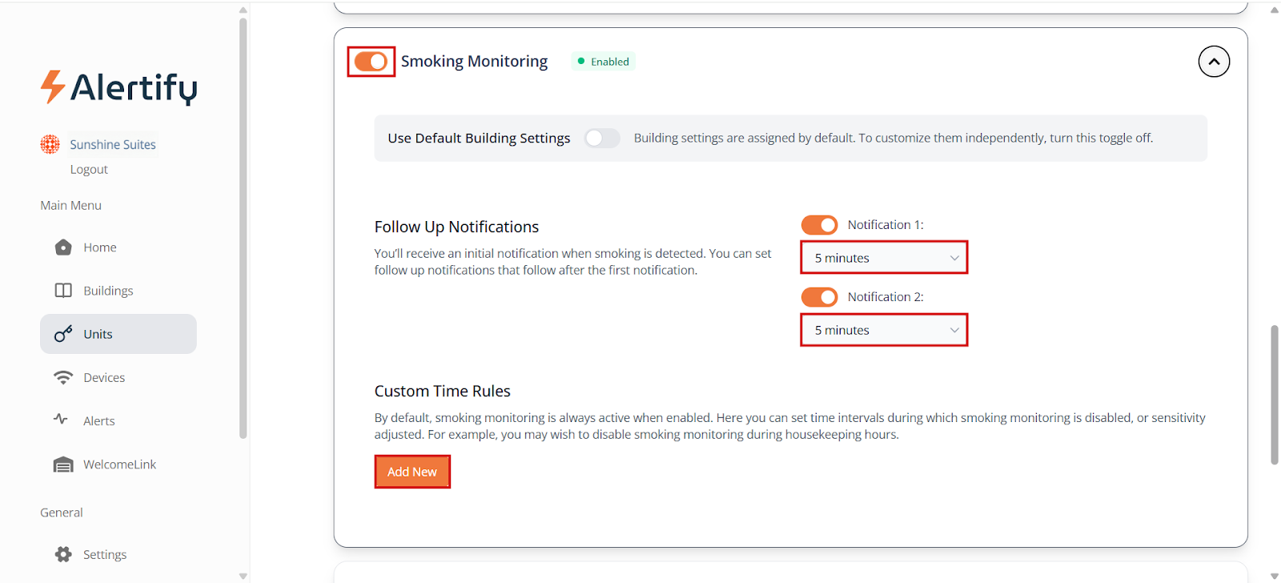The height and width of the screenshot is (583, 1281).
Task: Open the Alerts menu item
Action: point(99,420)
